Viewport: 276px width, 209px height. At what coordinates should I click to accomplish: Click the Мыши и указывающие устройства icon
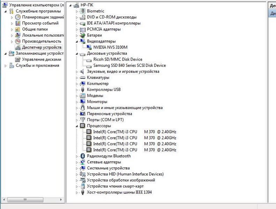coord(83,108)
